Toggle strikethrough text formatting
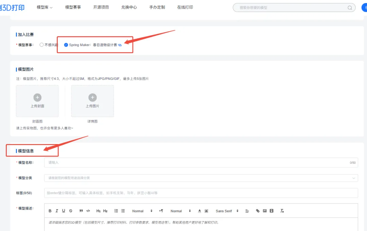The image size is (367, 231). coord(71,211)
